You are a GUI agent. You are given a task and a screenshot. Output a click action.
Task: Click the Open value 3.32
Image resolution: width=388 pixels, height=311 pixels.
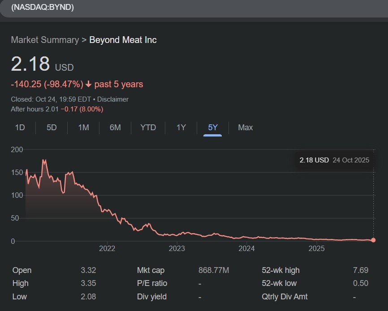click(x=88, y=270)
